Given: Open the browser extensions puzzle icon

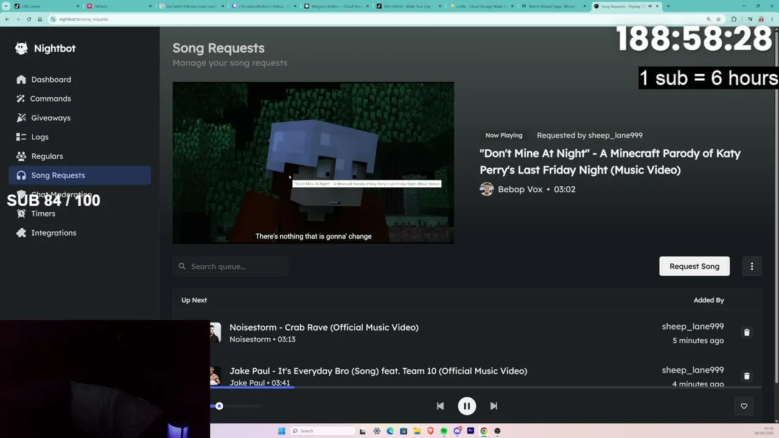Looking at the screenshot, I should pos(733,19).
